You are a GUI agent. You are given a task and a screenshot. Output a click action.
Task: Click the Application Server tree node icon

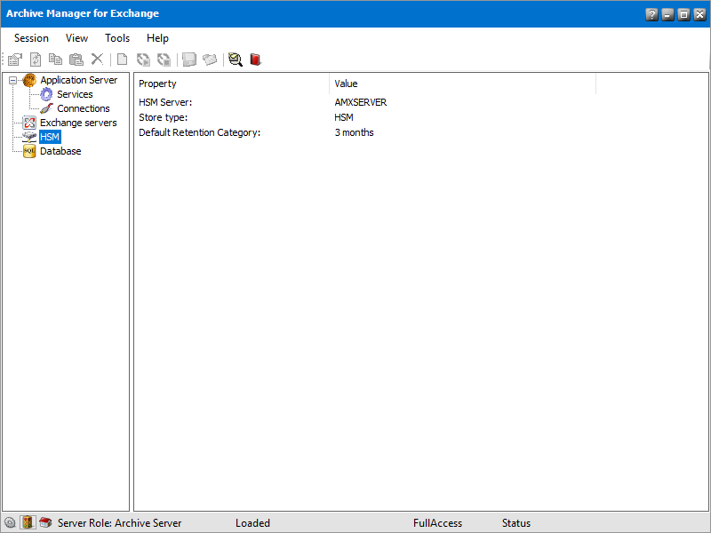point(29,80)
